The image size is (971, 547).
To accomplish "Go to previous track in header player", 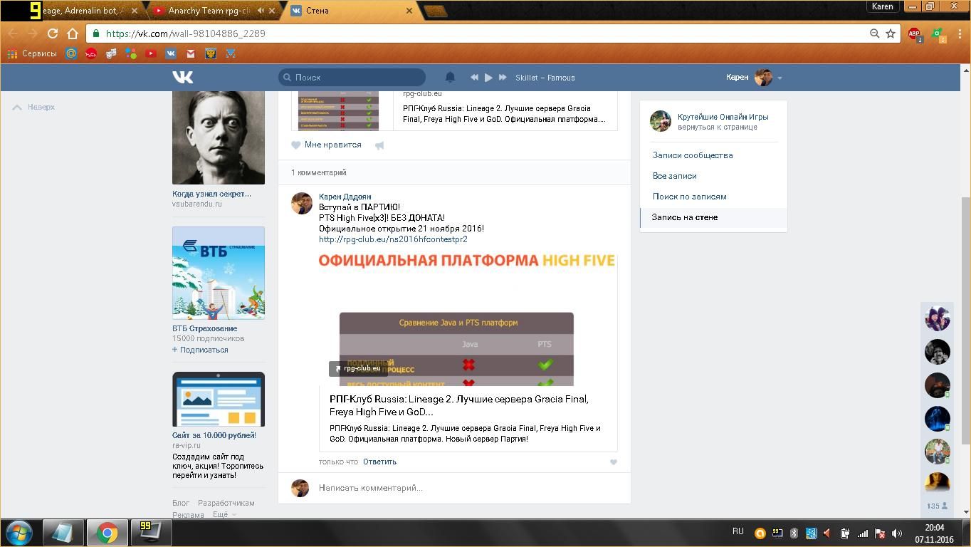I will point(474,77).
